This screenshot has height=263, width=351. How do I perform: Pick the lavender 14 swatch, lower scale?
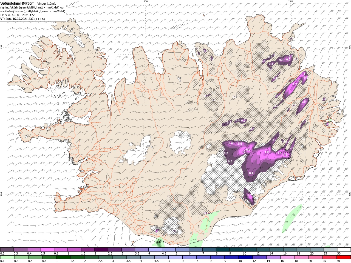pos(273,257)
